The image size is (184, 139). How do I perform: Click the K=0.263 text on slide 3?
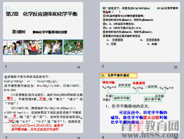pyautogui.click(x=10, y=90)
